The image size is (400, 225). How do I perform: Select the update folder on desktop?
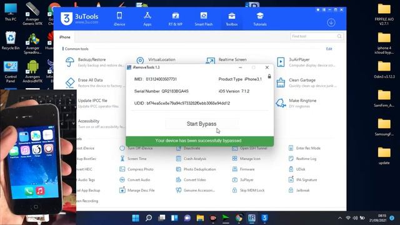384,156
